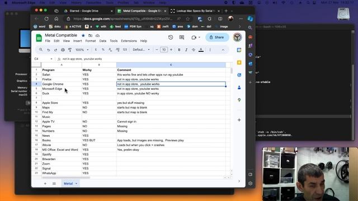Click the font size field
Screen dimensions: 358x201
pos(164,50)
